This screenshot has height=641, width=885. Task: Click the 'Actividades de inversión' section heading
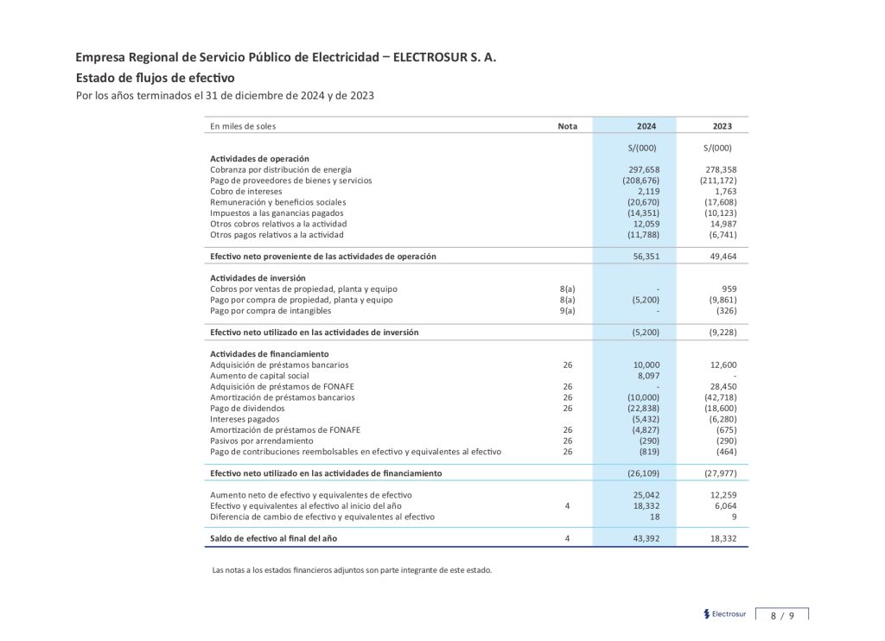tap(258, 278)
